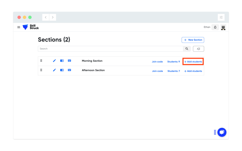
Task: Grab the Morning Section drag handle
Action: tap(41, 61)
